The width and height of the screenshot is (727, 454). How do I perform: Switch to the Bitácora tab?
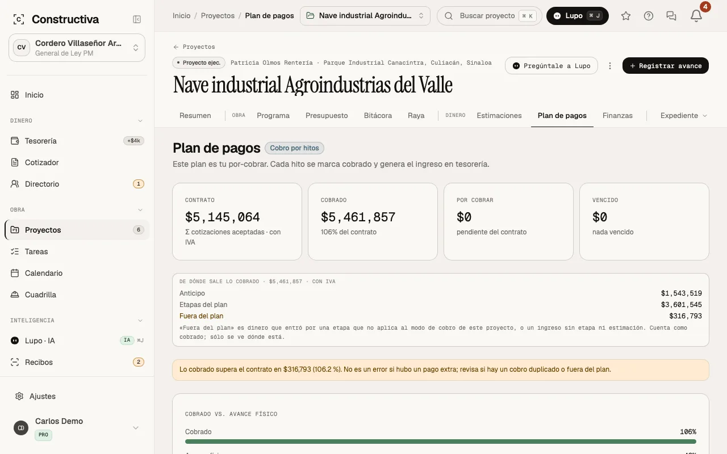[378, 115]
